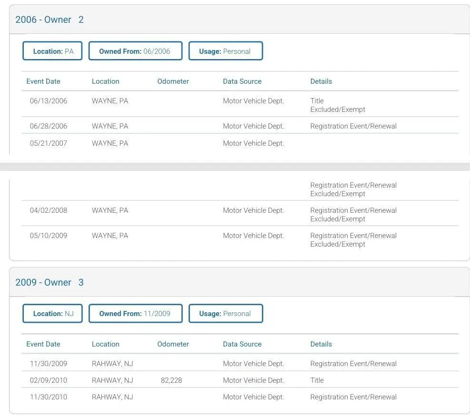Viewport: 470px width, 417px height.
Task: Select the 82,228 odometer reading
Action: [x=171, y=380]
